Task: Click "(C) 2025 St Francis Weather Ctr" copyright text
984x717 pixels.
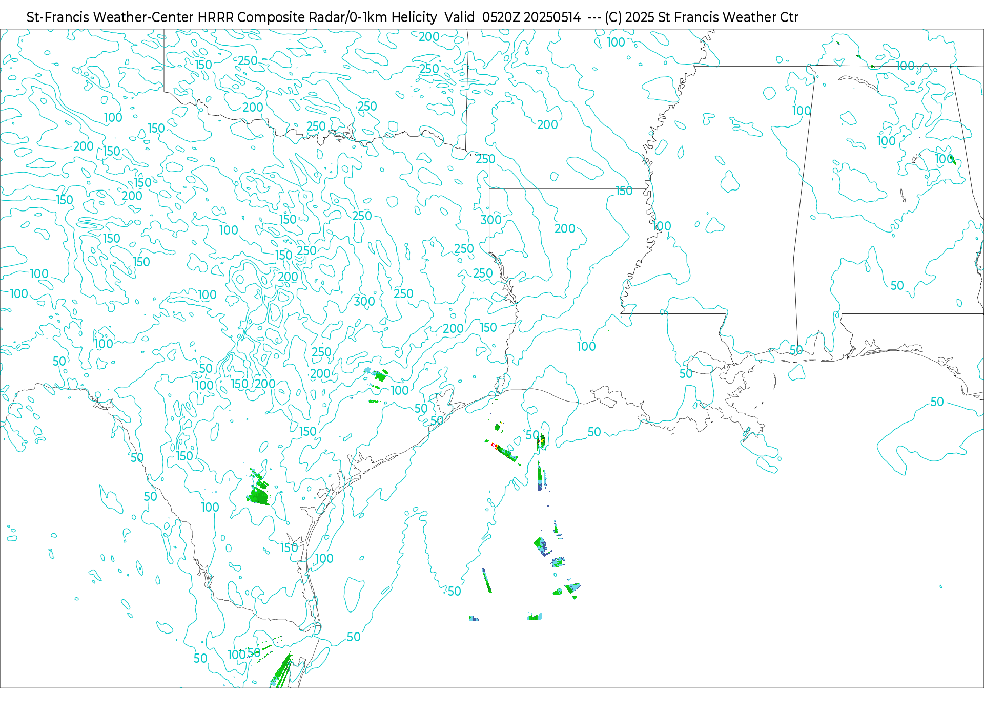Action: point(702,17)
